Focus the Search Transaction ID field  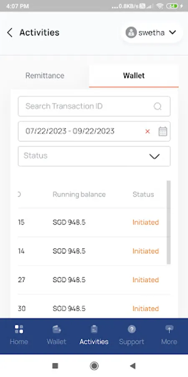(x=94, y=106)
